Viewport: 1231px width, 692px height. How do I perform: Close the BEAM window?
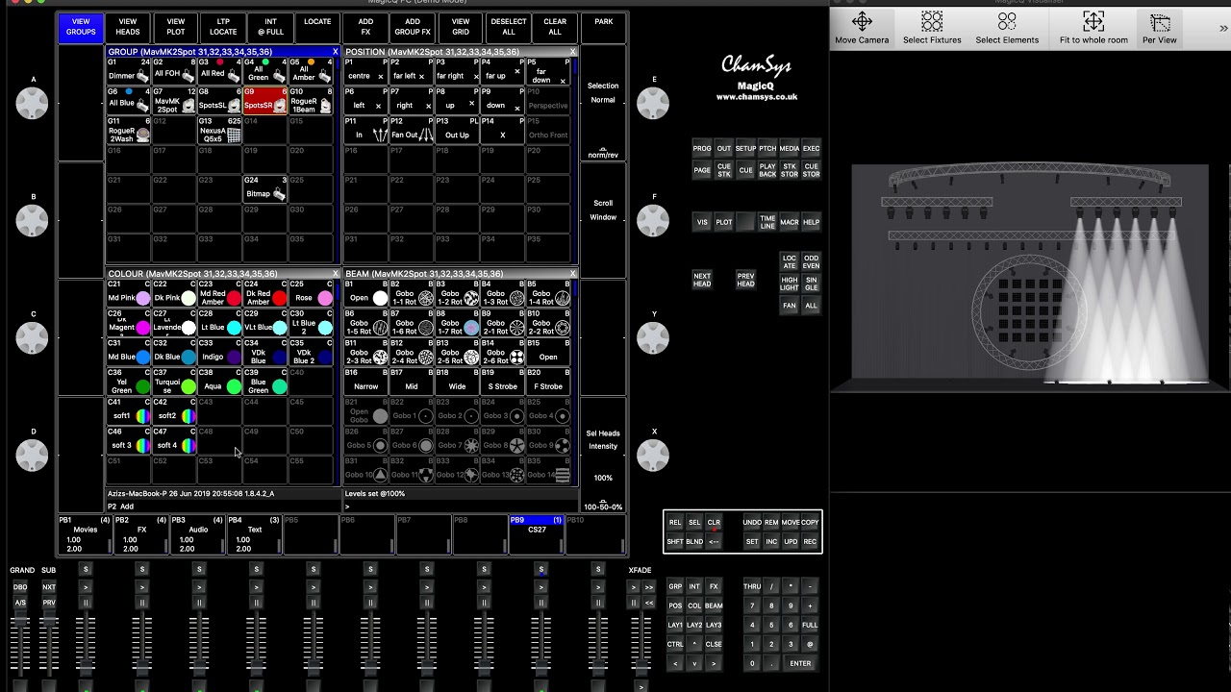pos(572,274)
